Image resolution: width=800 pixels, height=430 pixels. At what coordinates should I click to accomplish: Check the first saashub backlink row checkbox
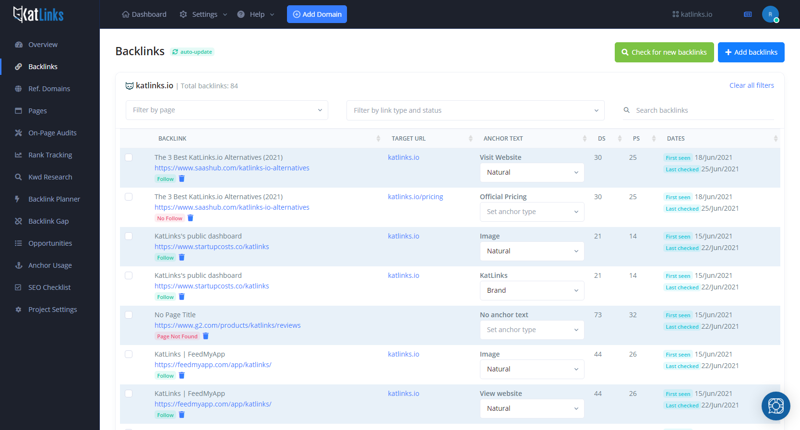(129, 157)
